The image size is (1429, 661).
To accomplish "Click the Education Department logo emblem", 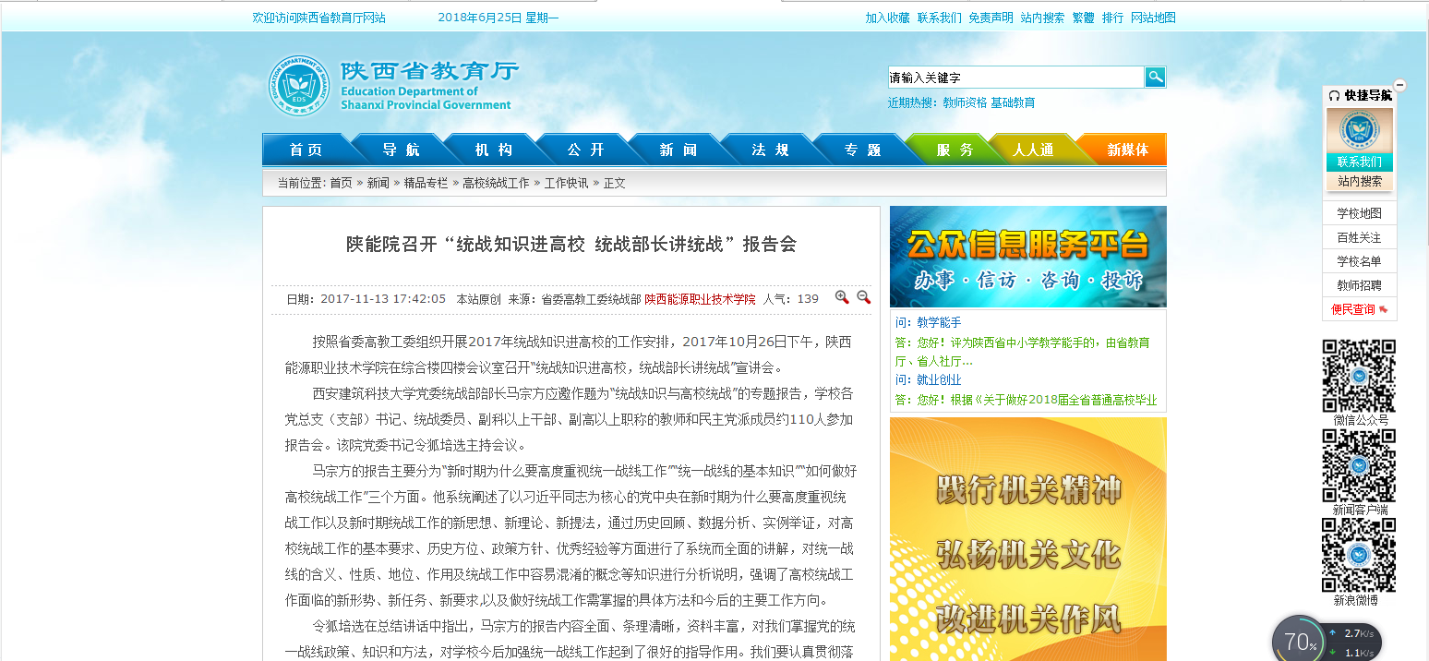I will [x=298, y=86].
